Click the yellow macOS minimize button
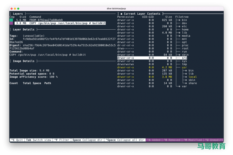233x155 pixels. pyautogui.click(x=15, y=9)
